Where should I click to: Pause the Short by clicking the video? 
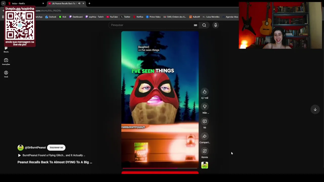(160, 100)
